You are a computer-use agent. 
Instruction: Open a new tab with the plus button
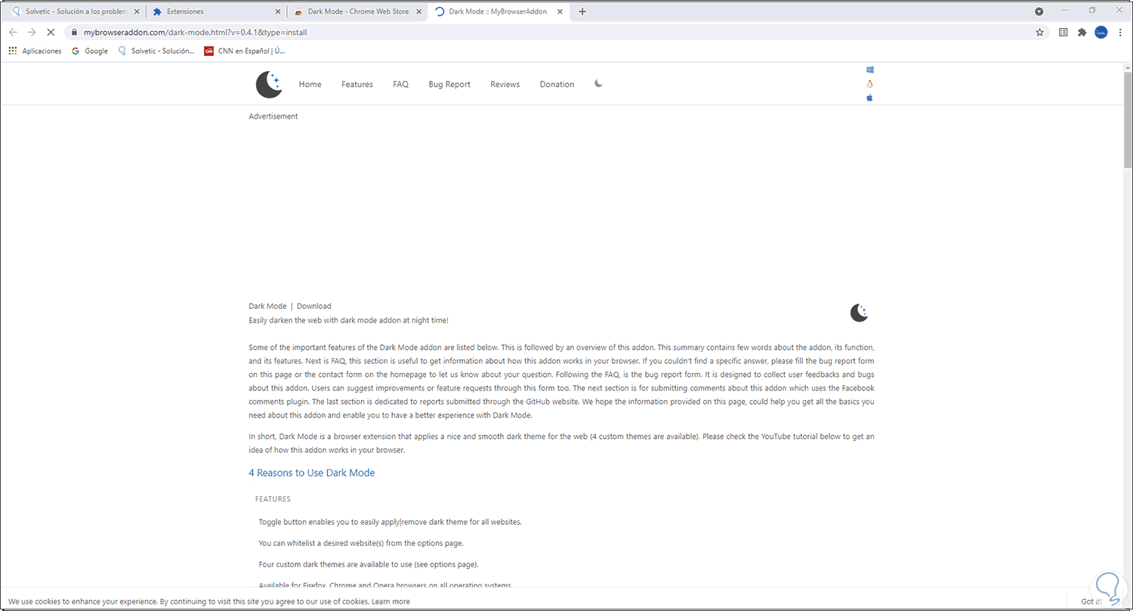pyautogui.click(x=582, y=11)
